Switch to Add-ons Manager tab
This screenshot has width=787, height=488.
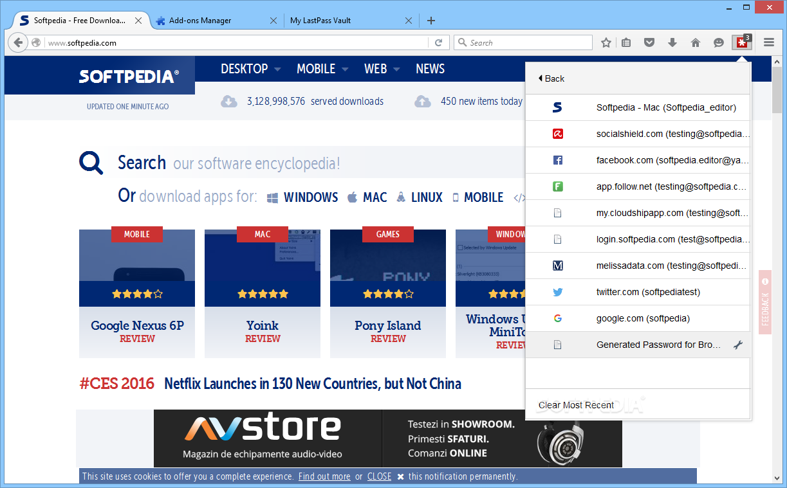coord(217,21)
